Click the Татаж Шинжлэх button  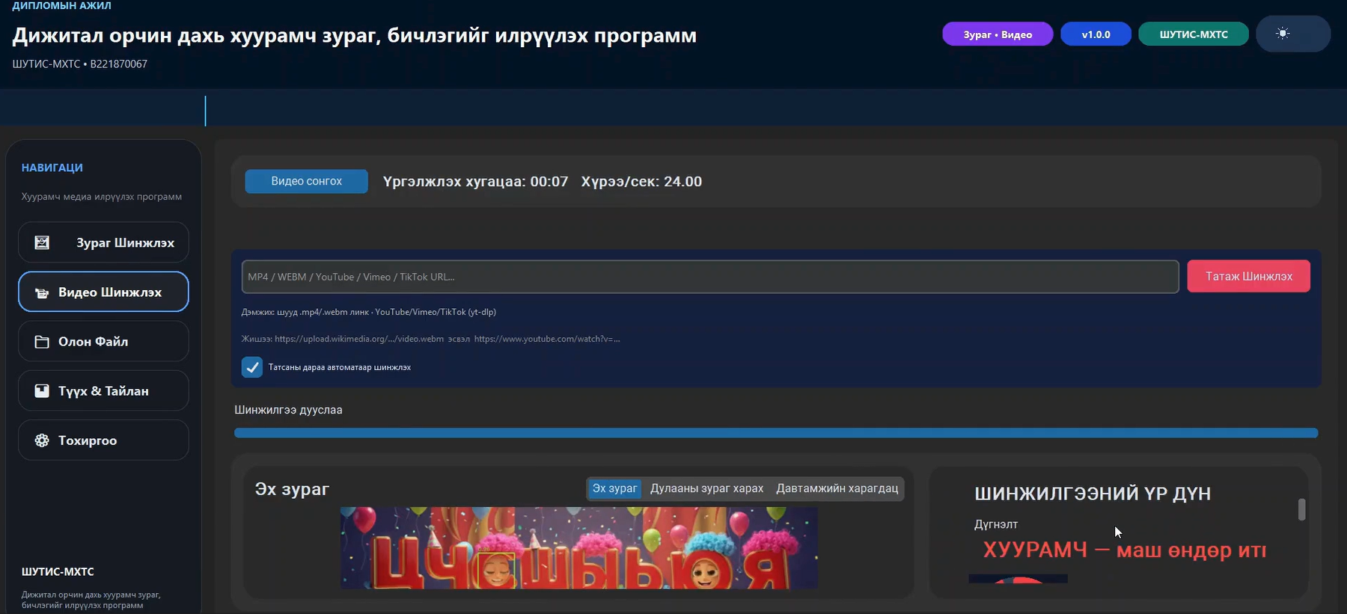pos(1248,276)
